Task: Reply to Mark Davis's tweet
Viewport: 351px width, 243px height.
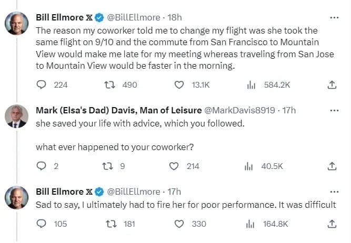Action: coord(42,166)
